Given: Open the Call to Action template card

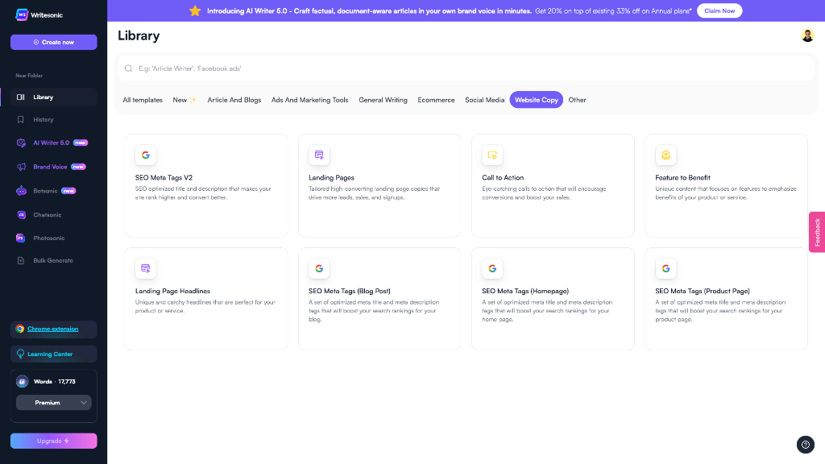Looking at the screenshot, I should click(x=553, y=186).
